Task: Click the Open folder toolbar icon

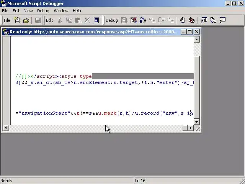Action: [26, 20]
